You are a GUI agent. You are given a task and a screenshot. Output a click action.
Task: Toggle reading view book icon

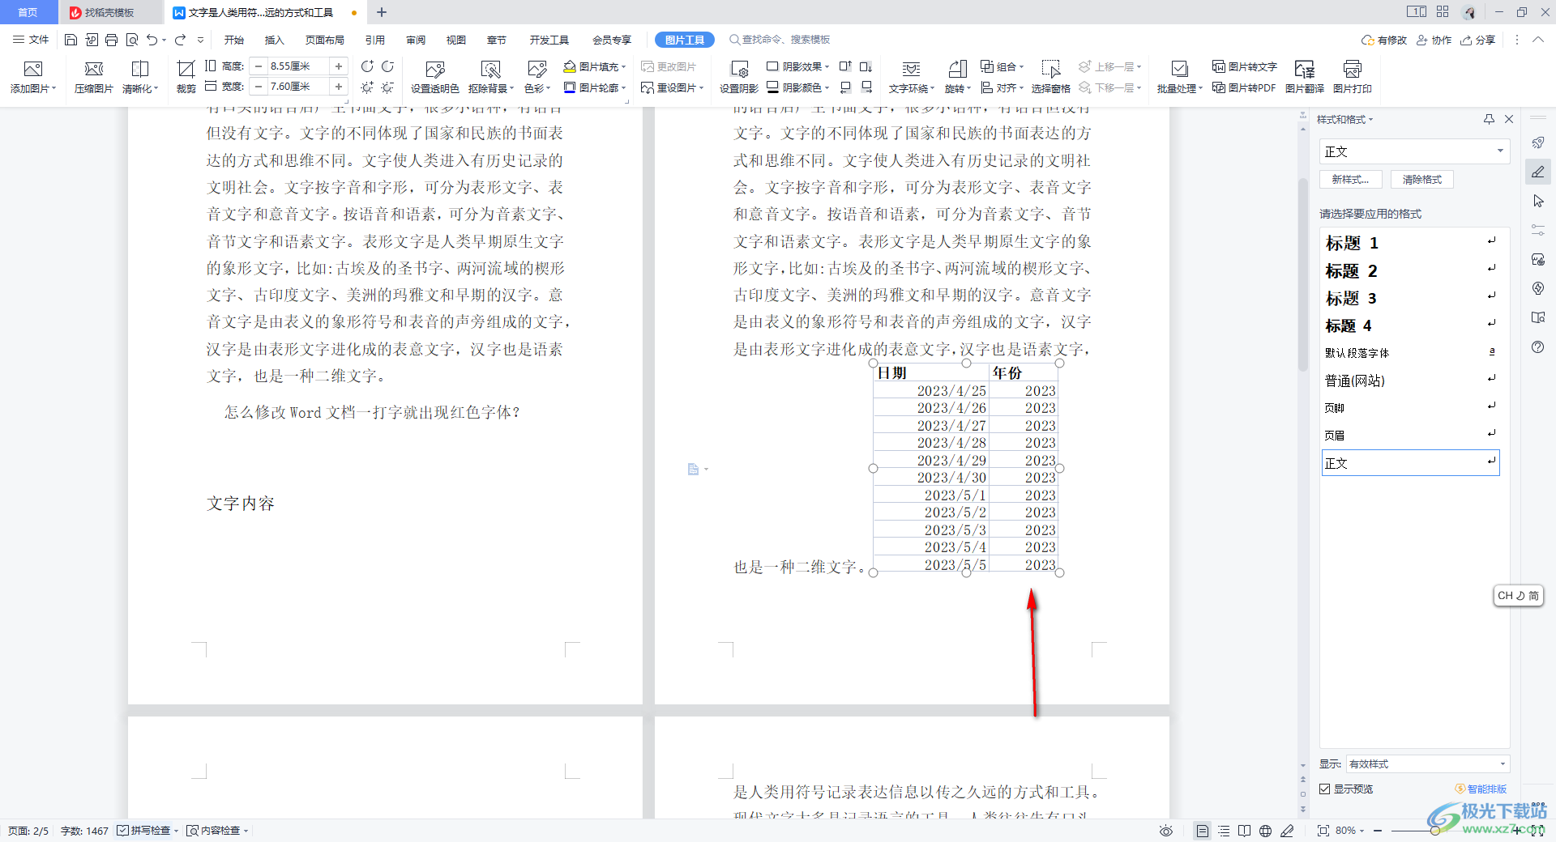point(1245,831)
